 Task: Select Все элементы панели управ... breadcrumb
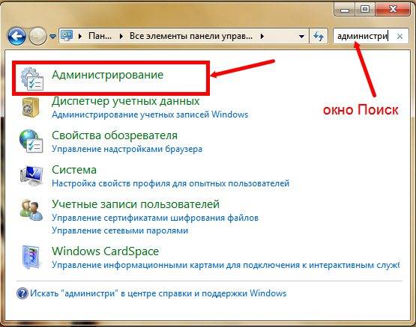[190, 36]
